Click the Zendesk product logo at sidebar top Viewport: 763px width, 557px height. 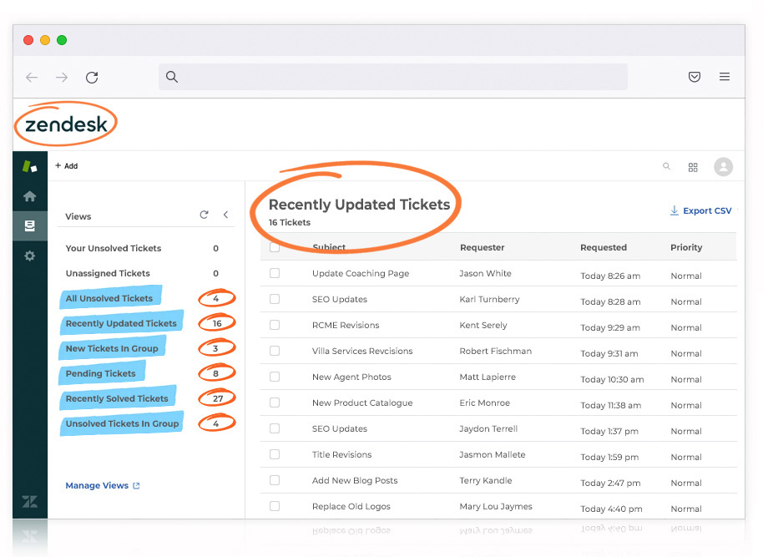30,166
